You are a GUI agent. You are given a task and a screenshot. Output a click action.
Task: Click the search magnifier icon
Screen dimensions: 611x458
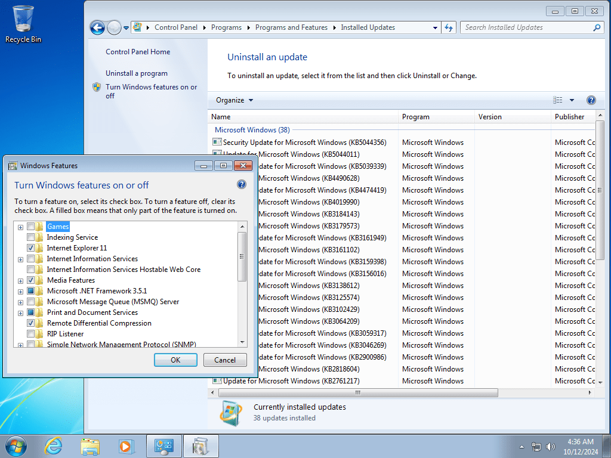tap(597, 27)
